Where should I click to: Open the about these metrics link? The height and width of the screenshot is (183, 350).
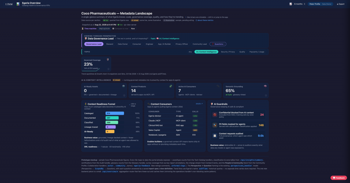[204, 20]
